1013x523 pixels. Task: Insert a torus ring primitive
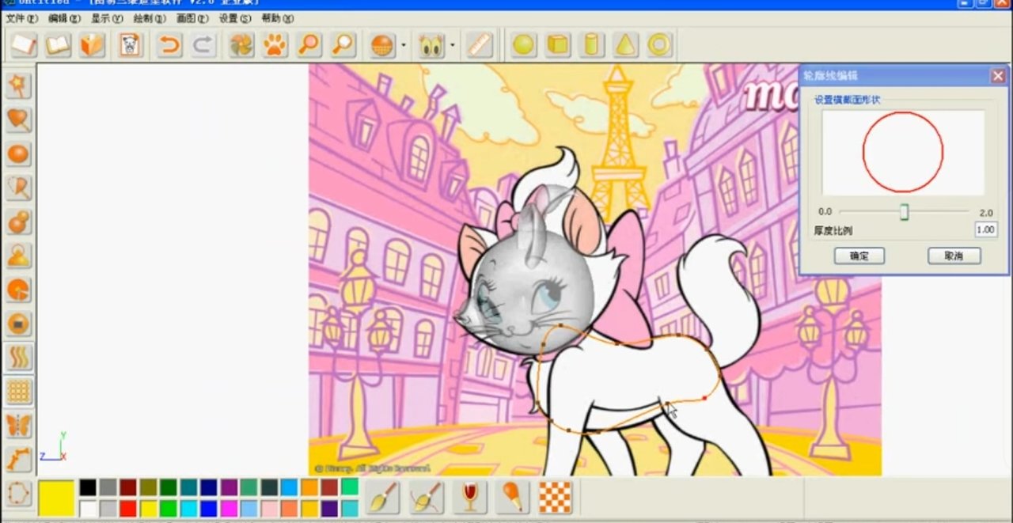660,45
